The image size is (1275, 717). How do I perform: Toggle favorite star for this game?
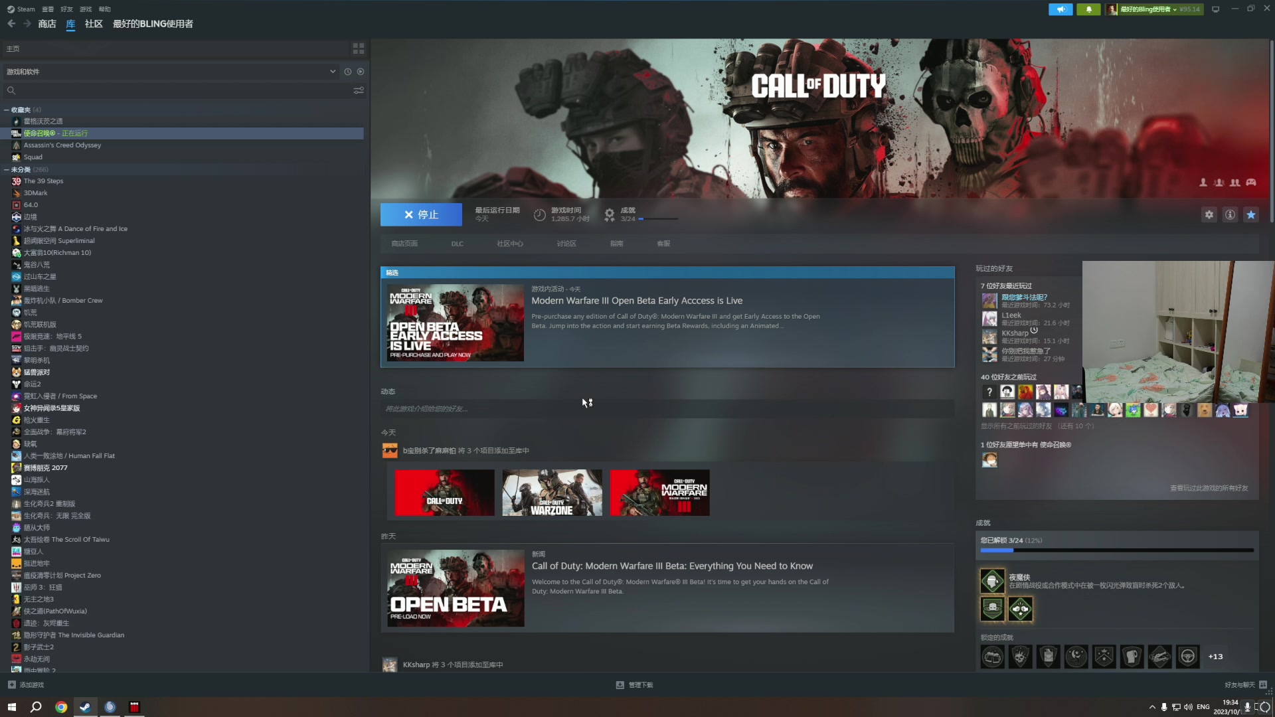pos(1251,214)
